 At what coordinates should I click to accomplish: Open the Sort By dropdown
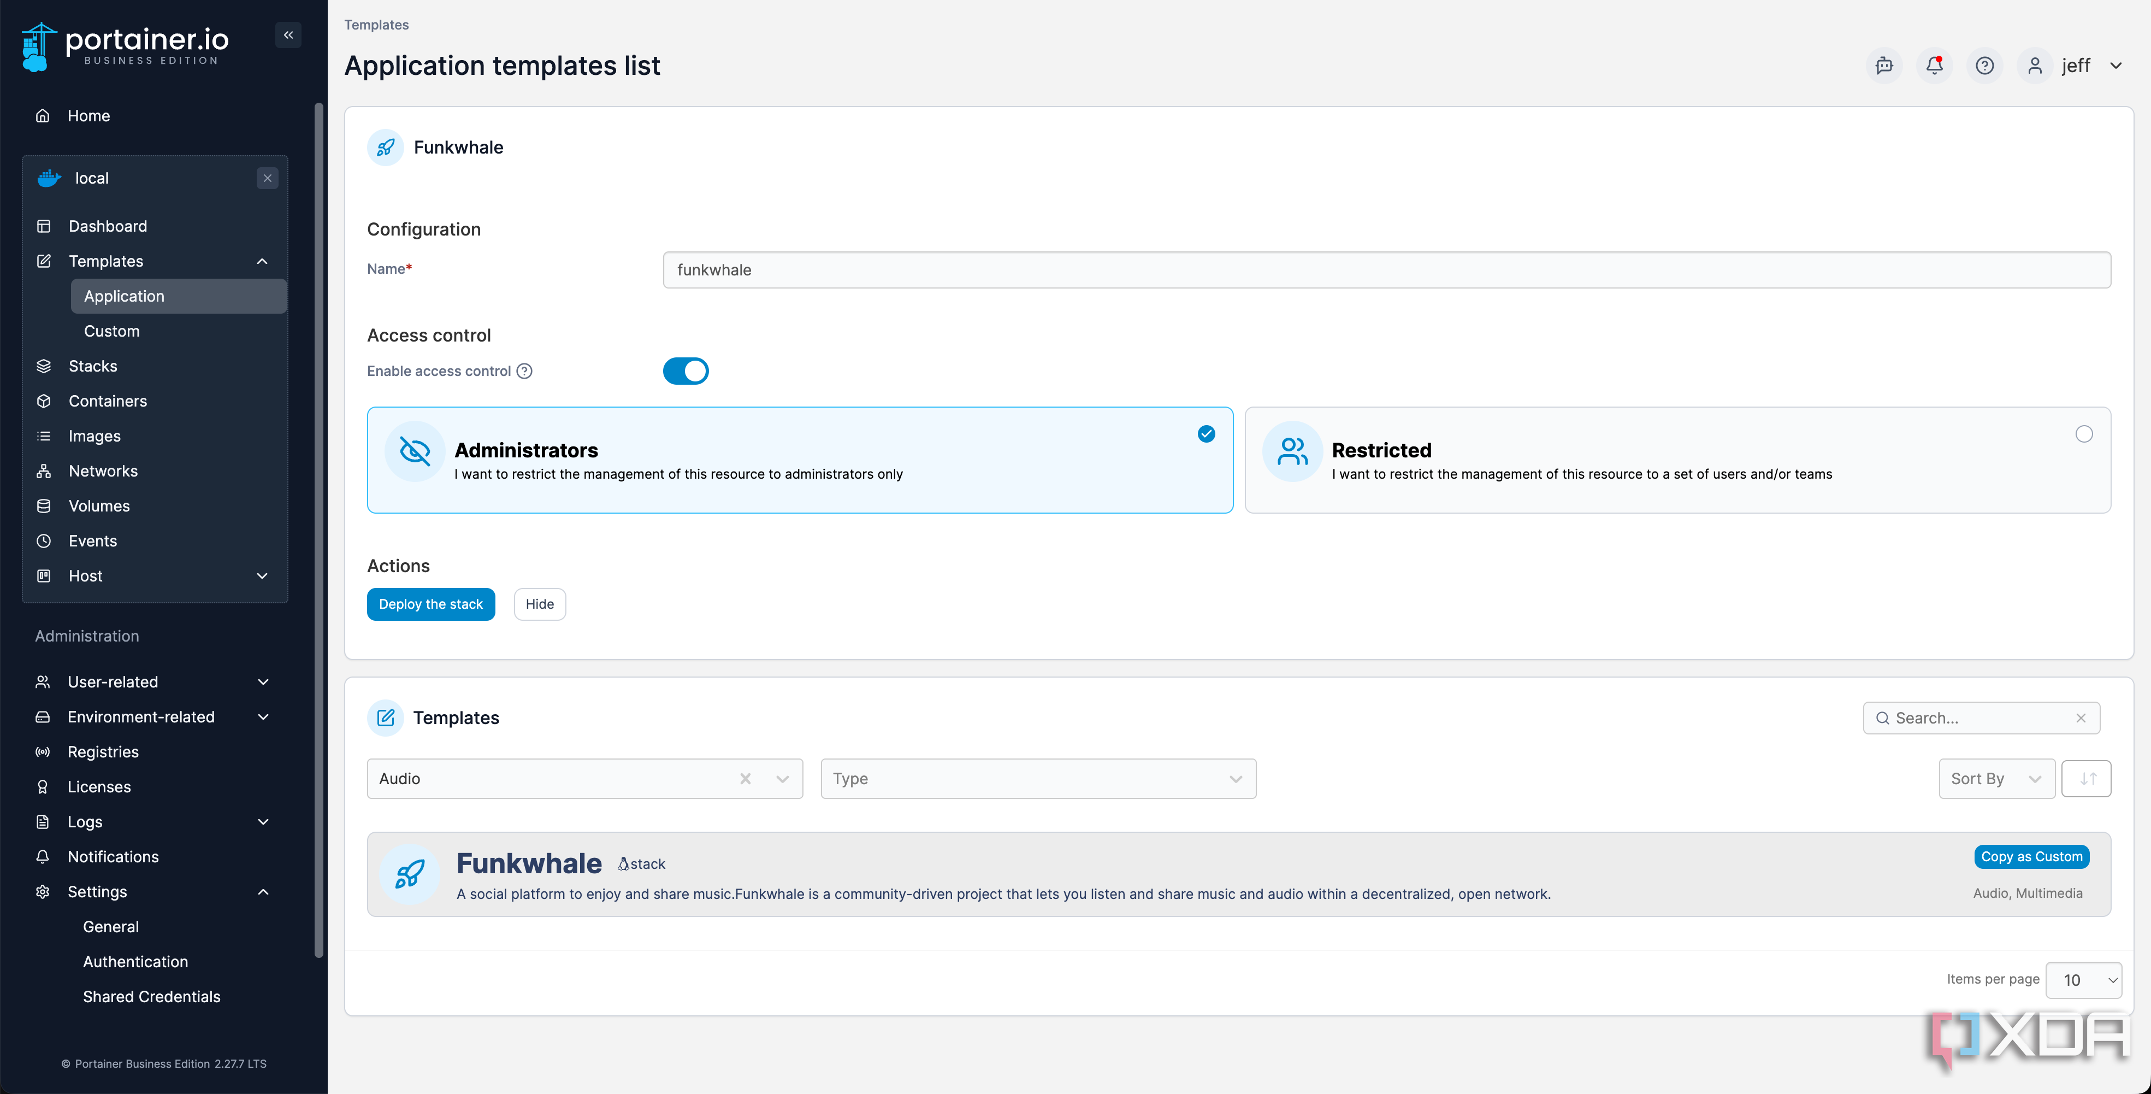point(1996,778)
